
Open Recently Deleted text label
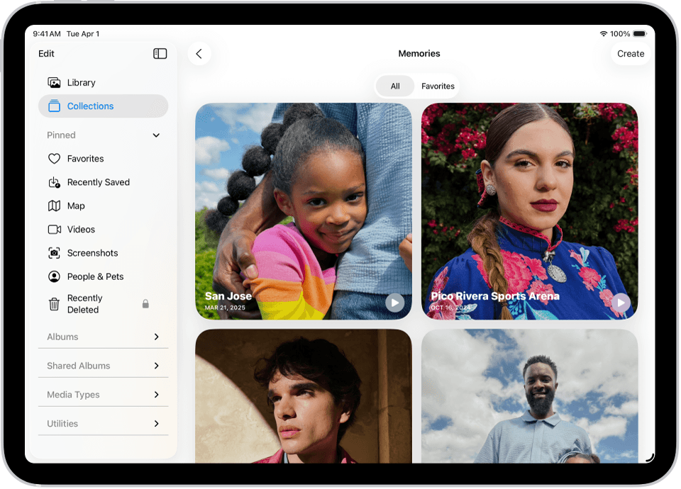[84, 304]
